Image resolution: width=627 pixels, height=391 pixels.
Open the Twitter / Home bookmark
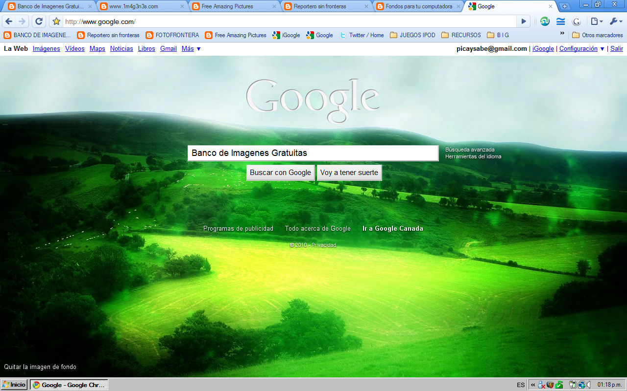coord(362,35)
